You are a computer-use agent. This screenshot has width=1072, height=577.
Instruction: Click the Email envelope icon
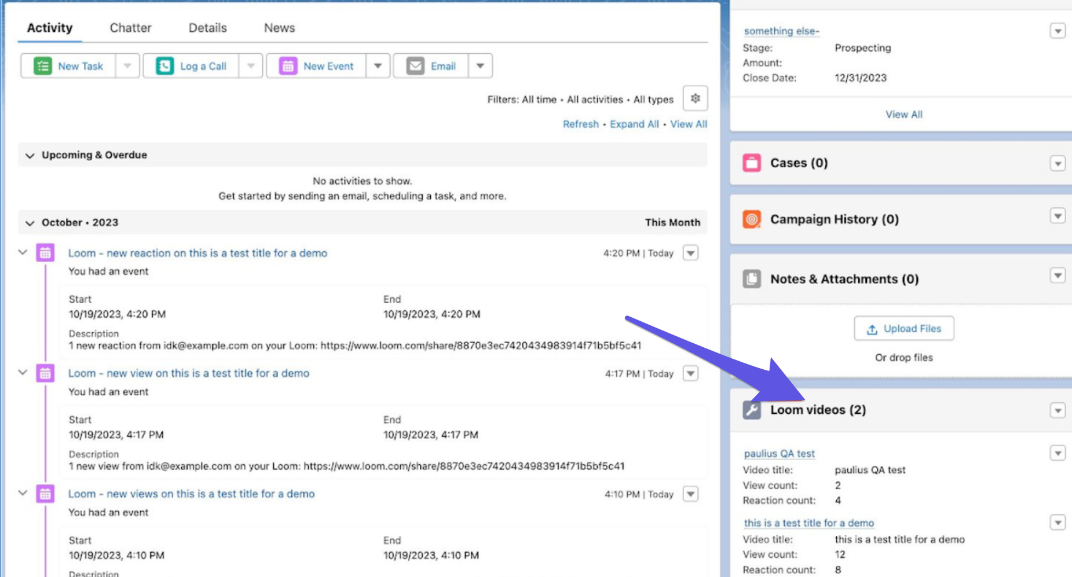coord(415,66)
